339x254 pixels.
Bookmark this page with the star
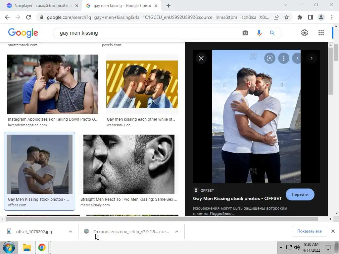click(x=287, y=17)
